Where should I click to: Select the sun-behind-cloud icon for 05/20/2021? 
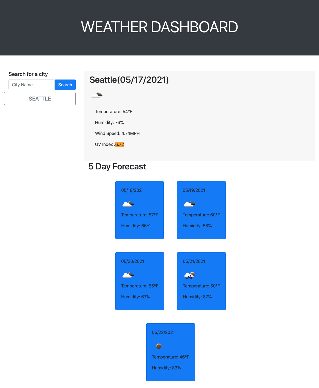pyautogui.click(x=128, y=275)
